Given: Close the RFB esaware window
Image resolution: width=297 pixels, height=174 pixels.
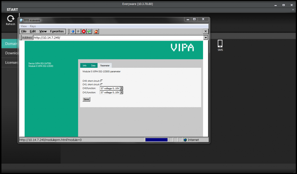Looking at the screenshot, I should [203, 19].
